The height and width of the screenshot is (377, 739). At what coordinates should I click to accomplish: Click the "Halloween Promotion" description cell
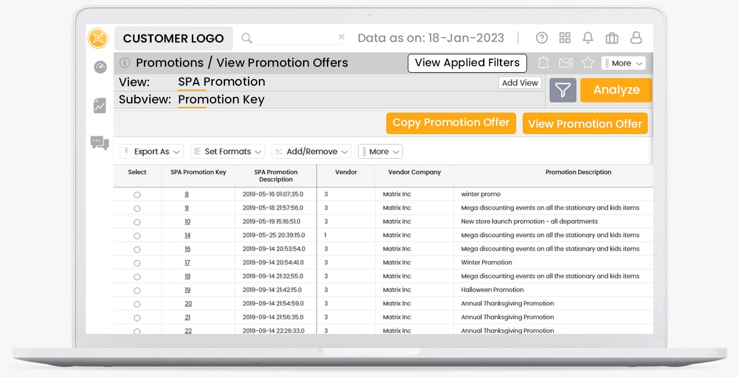tap(492, 290)
